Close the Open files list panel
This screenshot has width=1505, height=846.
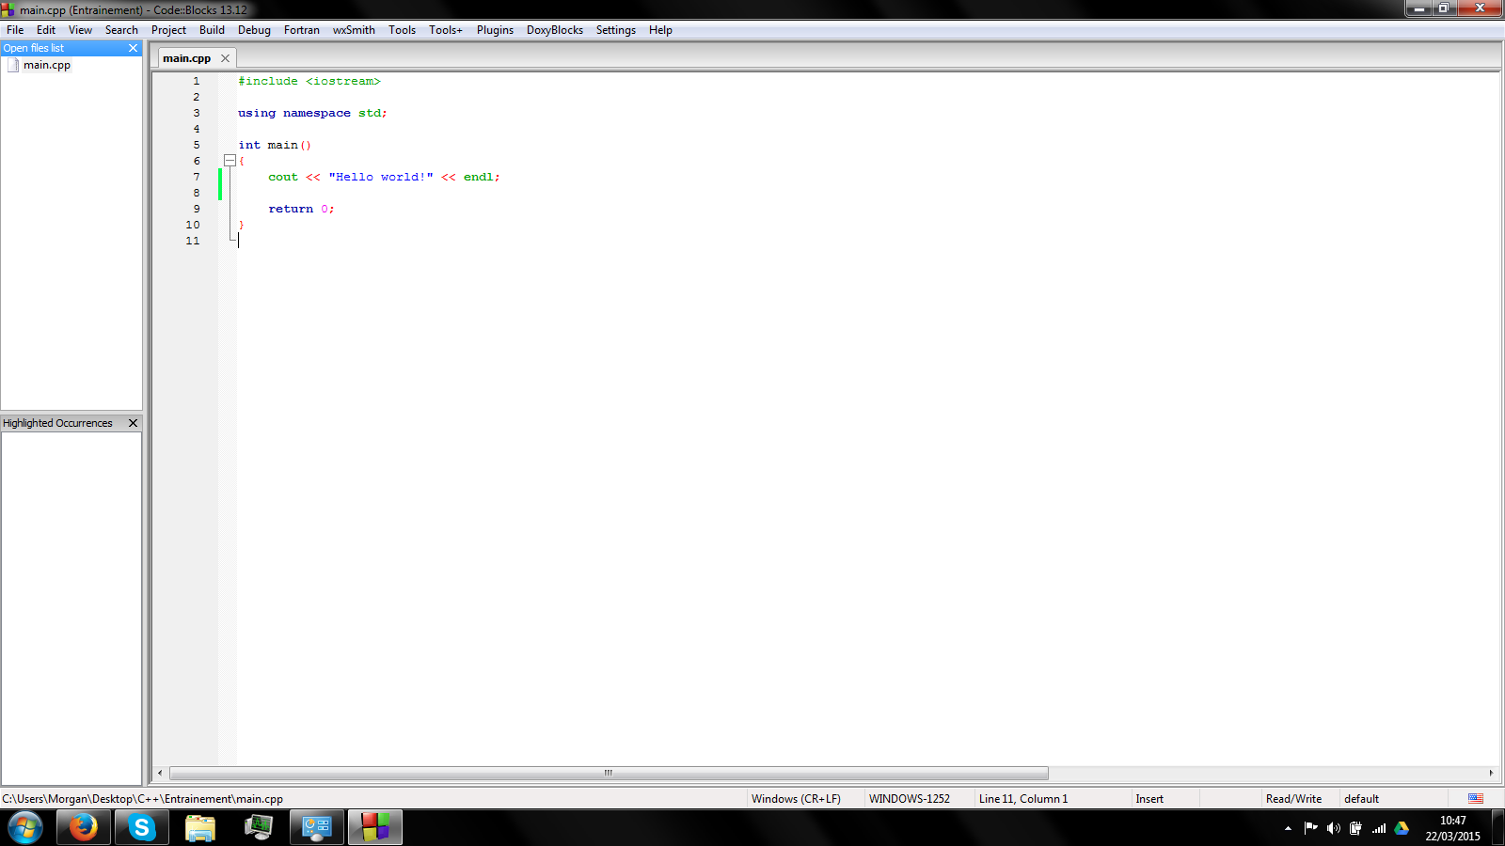tap(135, 47)
